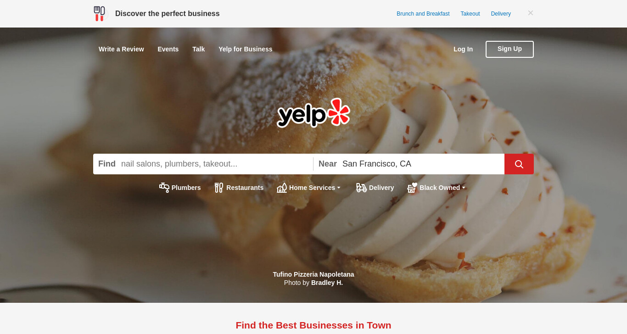Click the fork and knife banner icon
This screenshot has height=334, width=627.
click(x=99, y=14)
